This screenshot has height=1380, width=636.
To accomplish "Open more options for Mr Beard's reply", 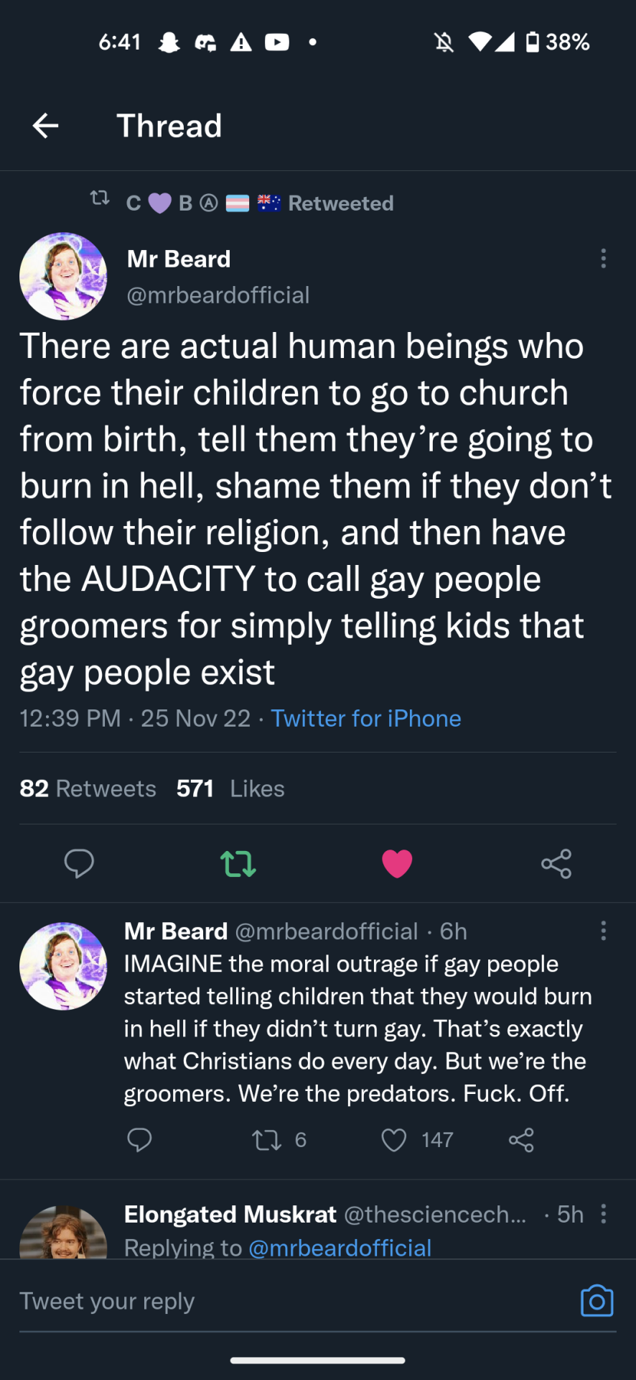I will click(x=603, y=931).
